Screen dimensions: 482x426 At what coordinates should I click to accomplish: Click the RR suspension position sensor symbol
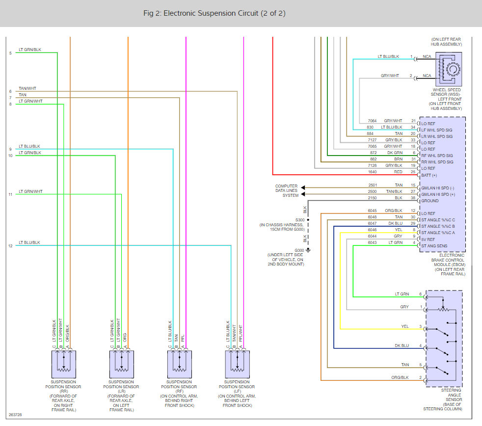[x=64, y=364]
